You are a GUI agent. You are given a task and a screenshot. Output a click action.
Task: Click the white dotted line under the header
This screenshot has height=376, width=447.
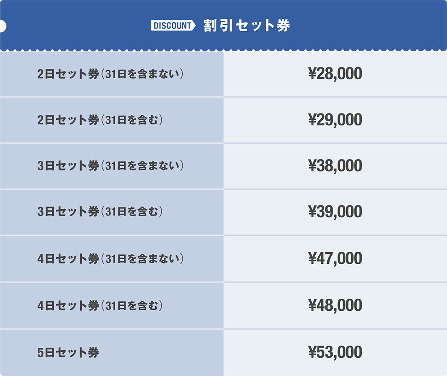pos(223,51)
